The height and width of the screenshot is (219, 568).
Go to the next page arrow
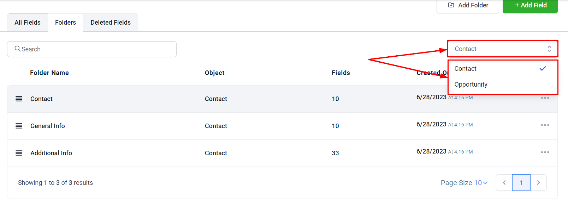pos(538,183)
